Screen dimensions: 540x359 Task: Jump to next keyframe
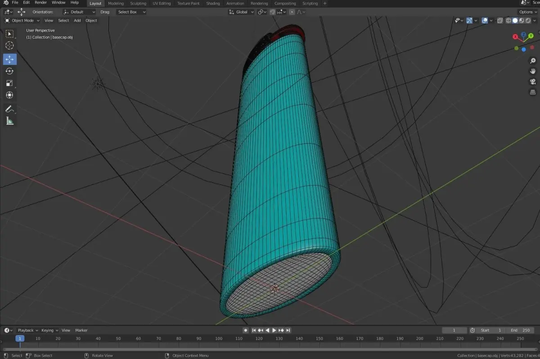point(281,330)
